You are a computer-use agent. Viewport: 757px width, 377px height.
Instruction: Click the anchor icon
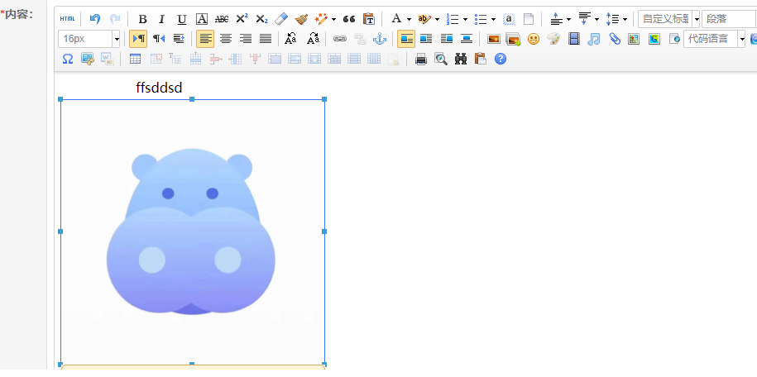pos(380,39)
